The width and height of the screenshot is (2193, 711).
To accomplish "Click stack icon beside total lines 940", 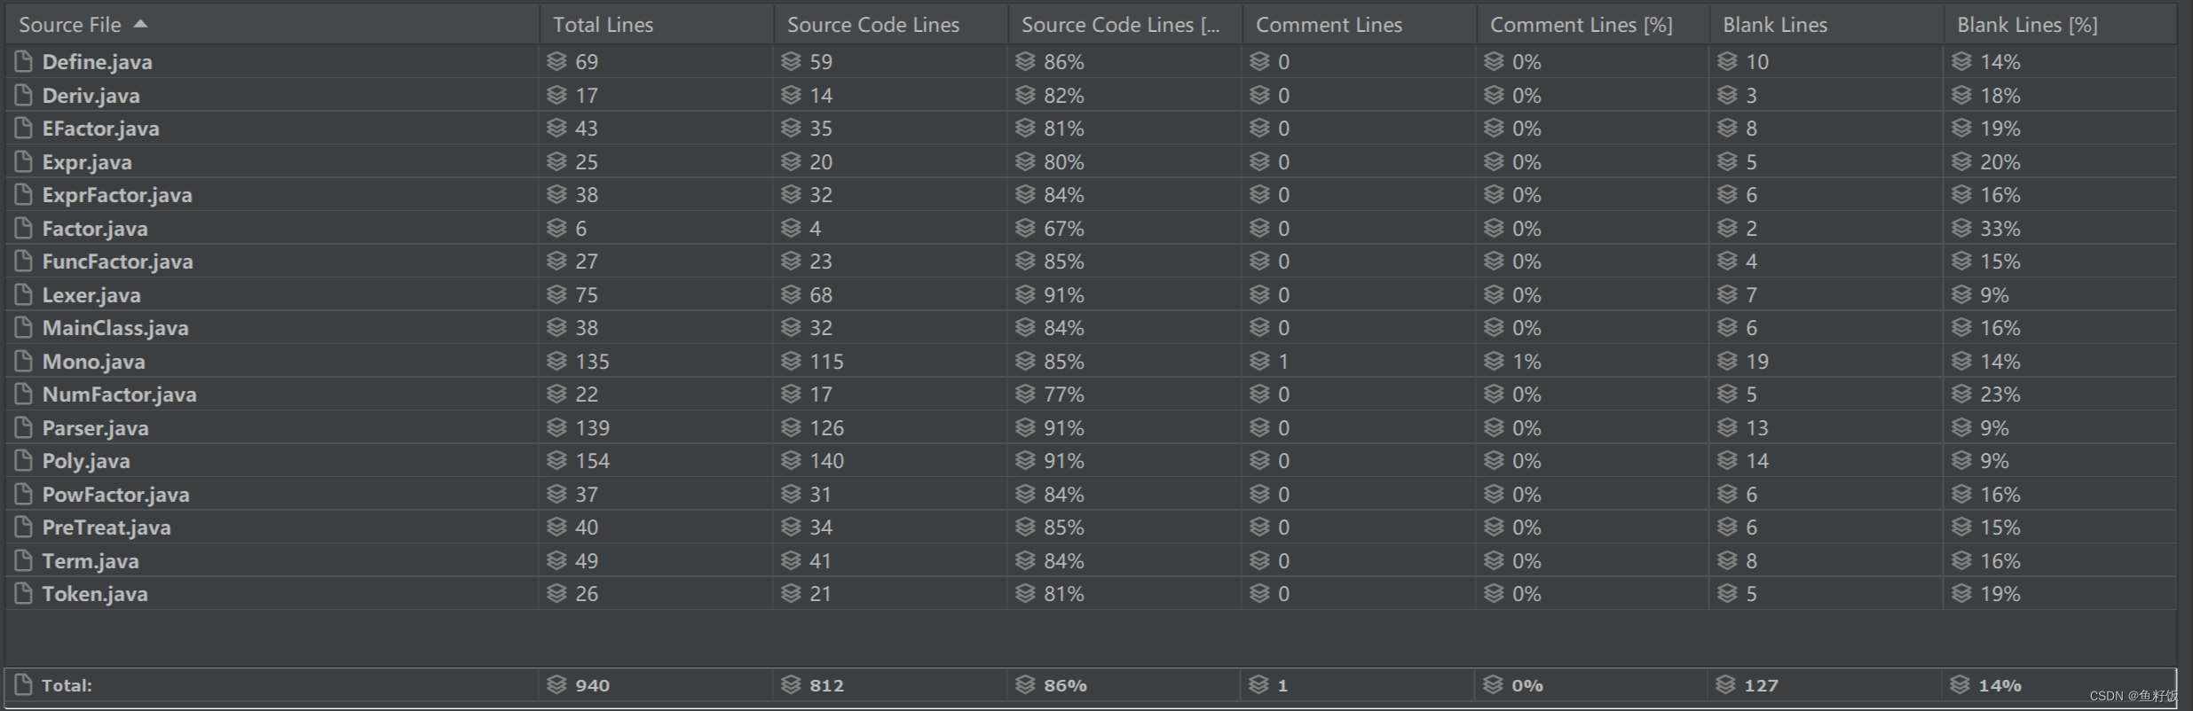I will coord(556,684).
